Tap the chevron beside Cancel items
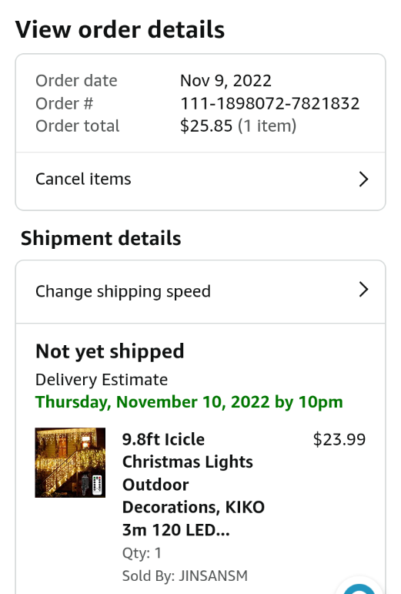The width and height of the screenshot is (401, 594). [x=363, y=180]
